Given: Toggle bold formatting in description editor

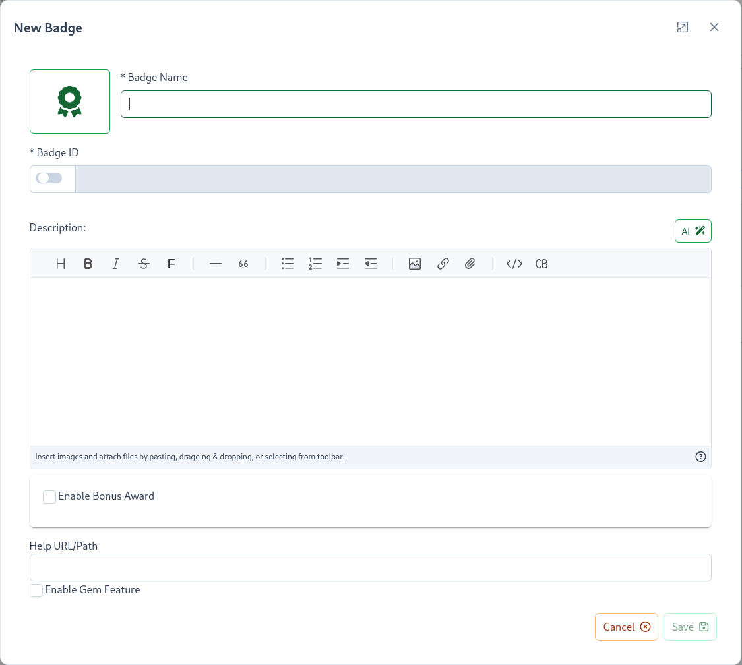Looking at the screenshot, I should [x=88, y=264].
